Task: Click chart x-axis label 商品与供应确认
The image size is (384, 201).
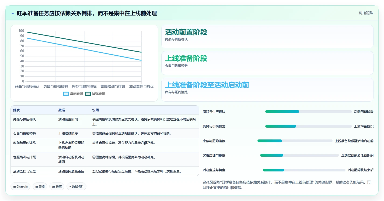Action: [27, 86]
